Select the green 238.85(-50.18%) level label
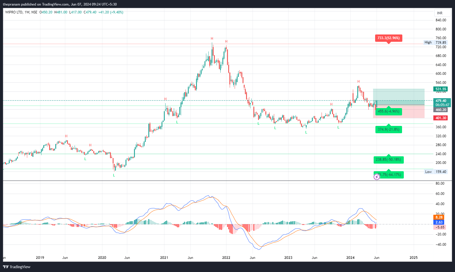This screenshot has height=272, width=455. (x=389, y=160)
